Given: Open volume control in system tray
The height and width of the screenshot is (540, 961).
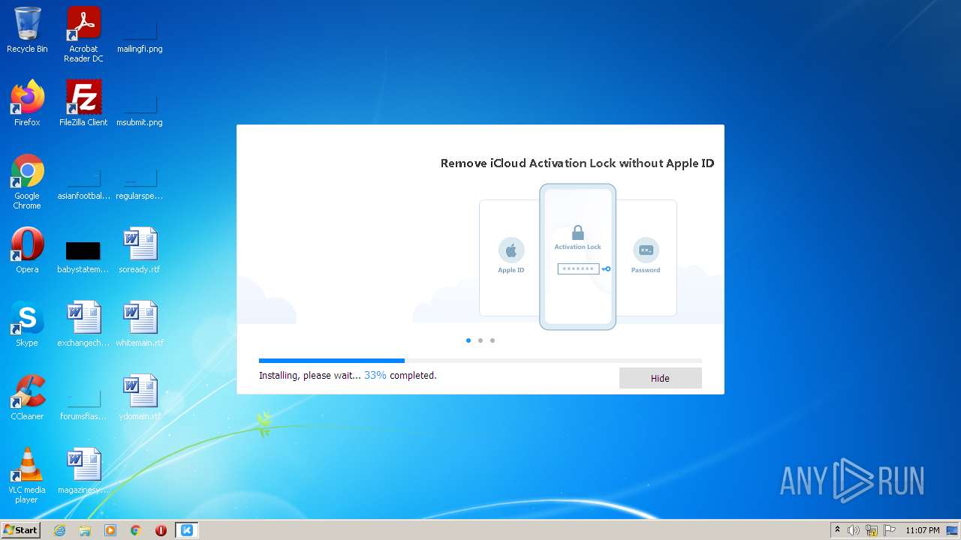Looking at the screenshot, I should (854, 530).
